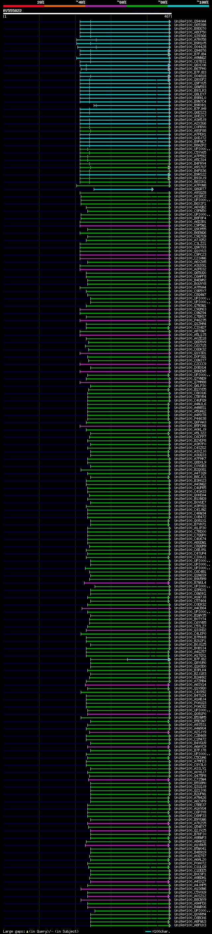
Task: Open hit UniRef100_B9H105
Action: [190, 43]
